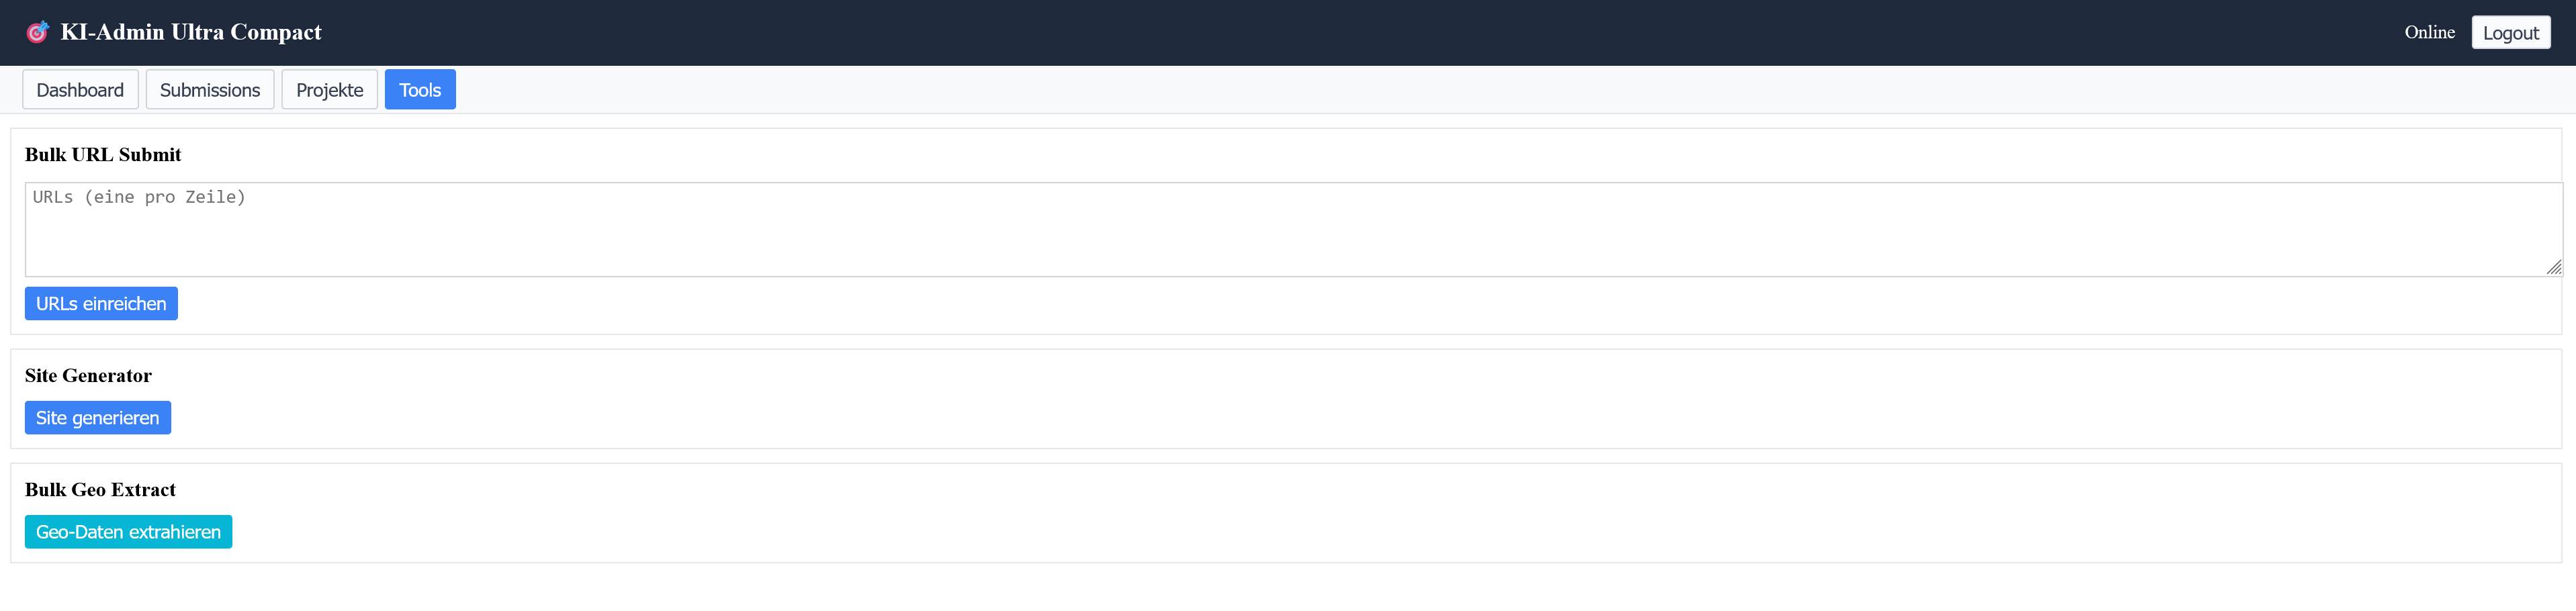Click the Site Generator heading
Image resolution: width=2576 pixels, height=611 pixels.
[x=88, y=376]
